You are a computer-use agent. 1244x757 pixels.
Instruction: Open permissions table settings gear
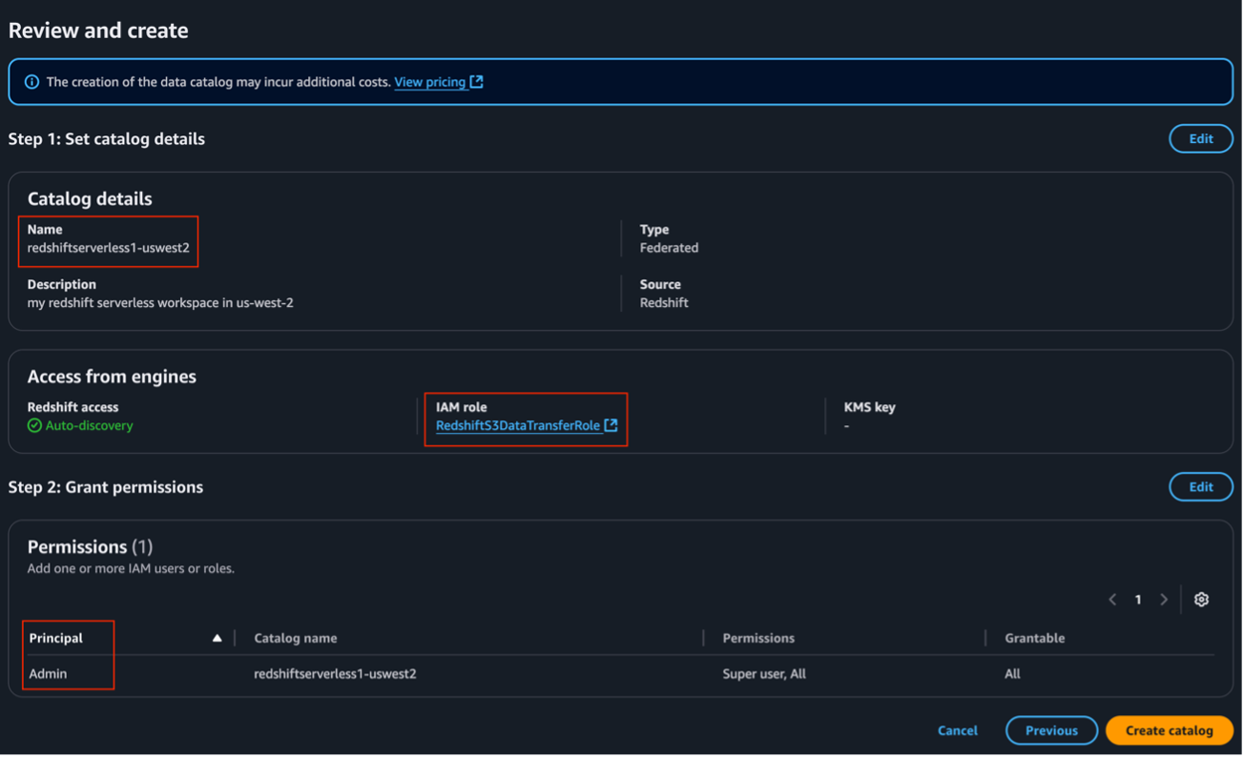[1201, 600]
